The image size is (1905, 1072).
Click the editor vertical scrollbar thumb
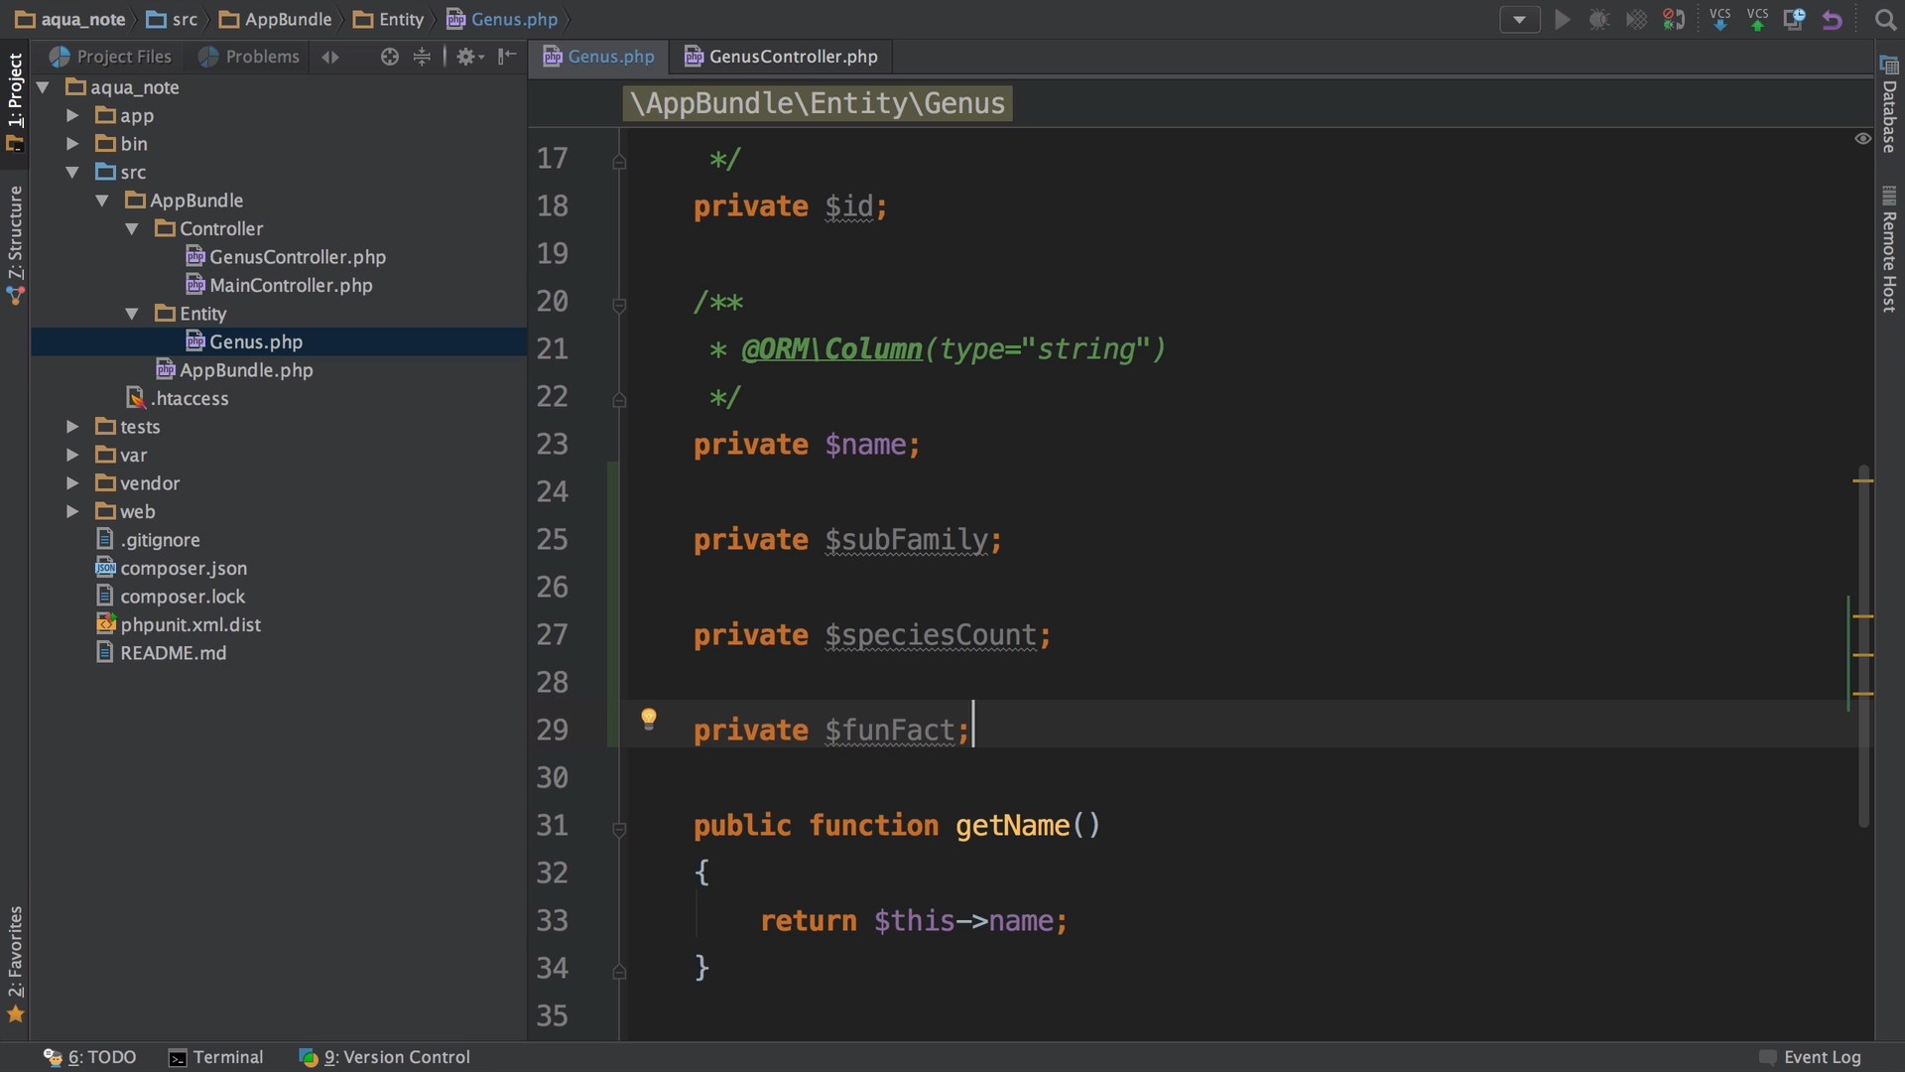[x=1863, y=645]
